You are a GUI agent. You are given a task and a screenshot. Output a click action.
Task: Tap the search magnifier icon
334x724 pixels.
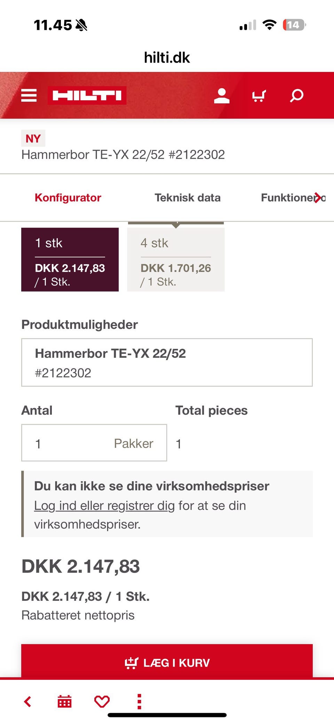(x=297, y=96)
